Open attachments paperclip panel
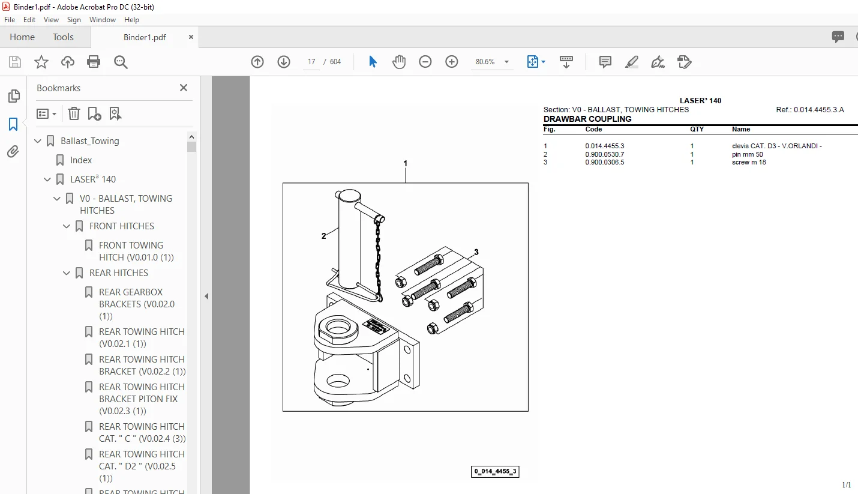The height and width of the screenshot is (494, 858). (x=13, y=152)
